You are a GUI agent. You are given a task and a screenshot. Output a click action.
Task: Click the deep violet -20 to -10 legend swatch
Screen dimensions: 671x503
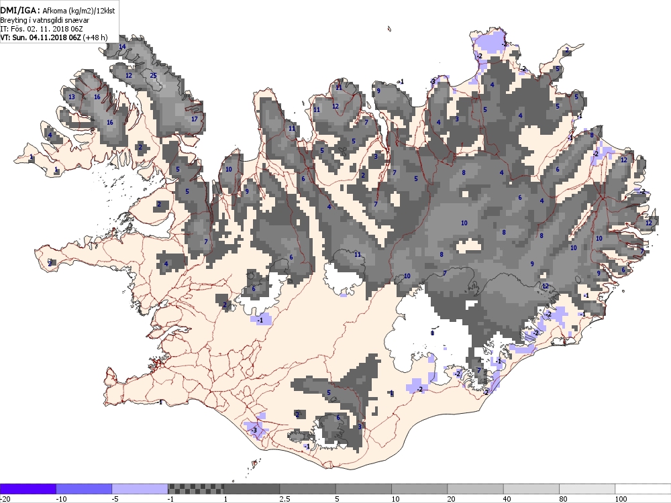28,489
